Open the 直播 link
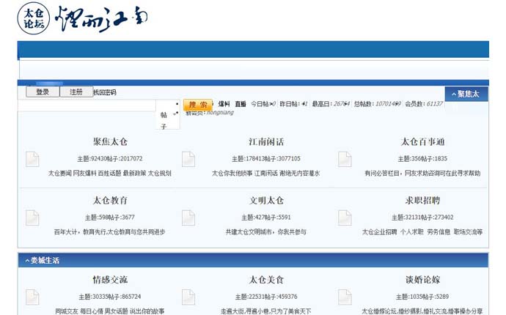 [241, 104]
